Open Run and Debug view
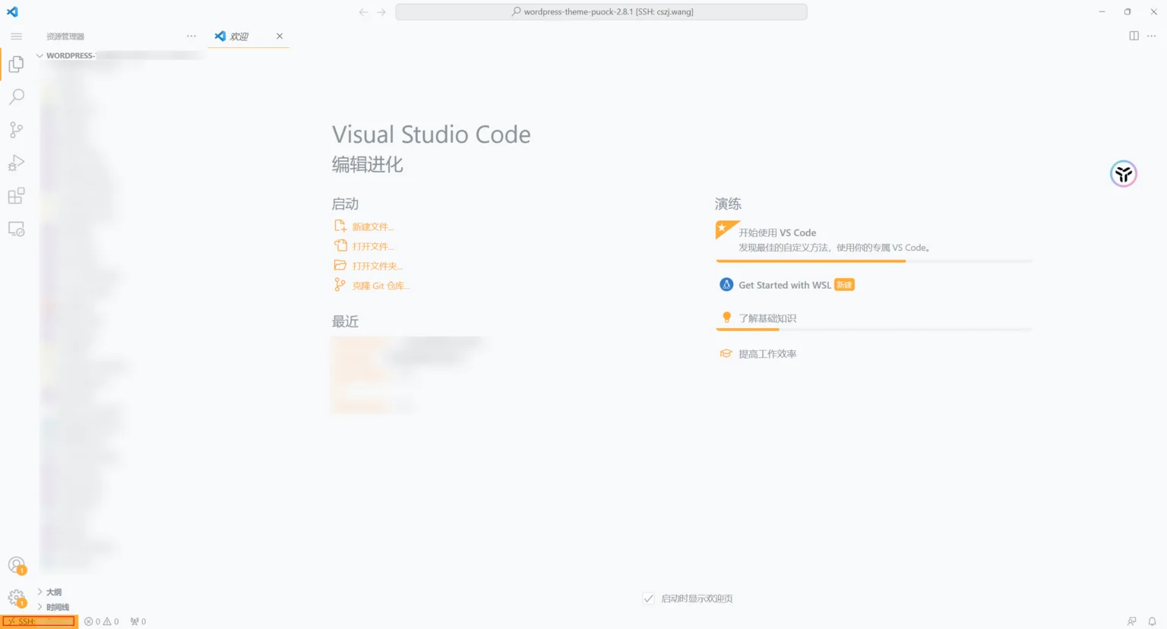Viewport: 1167px width, 629px height. (x=16, y=163)
